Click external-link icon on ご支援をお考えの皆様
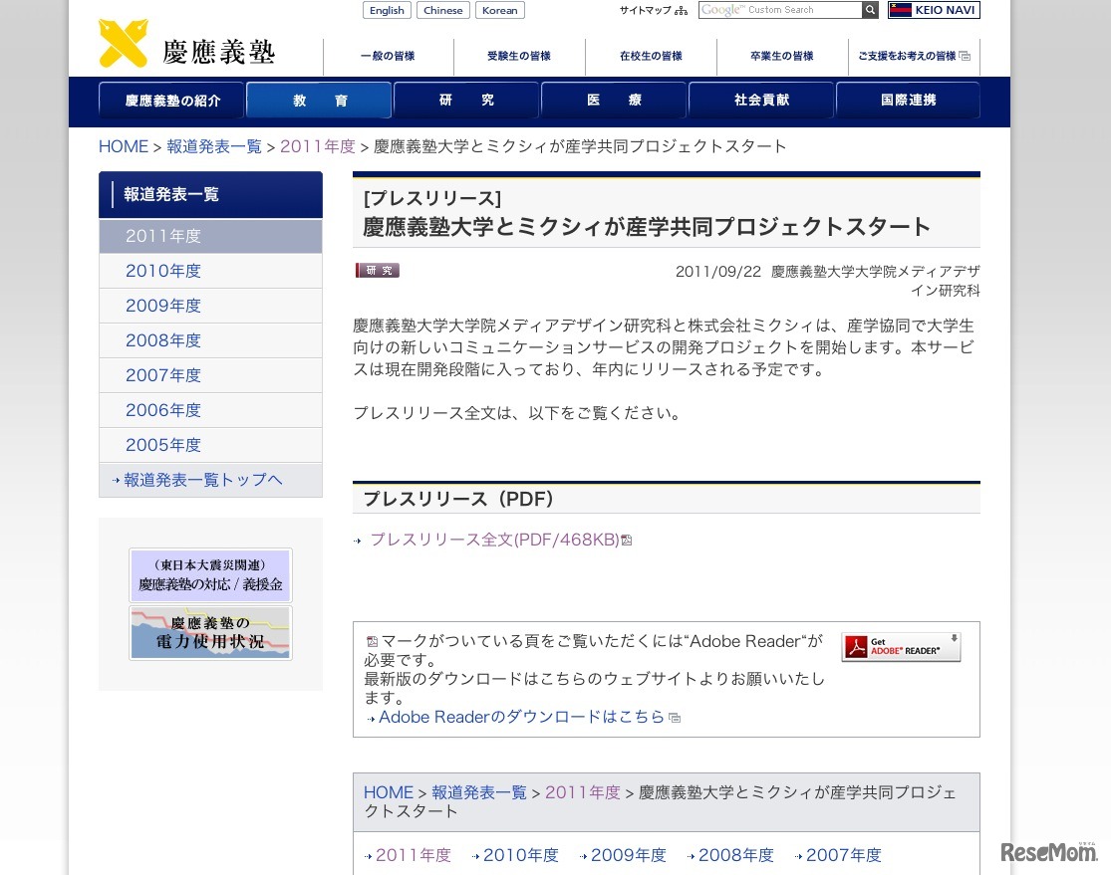The image size is (1111, 875). click(964, 57)
